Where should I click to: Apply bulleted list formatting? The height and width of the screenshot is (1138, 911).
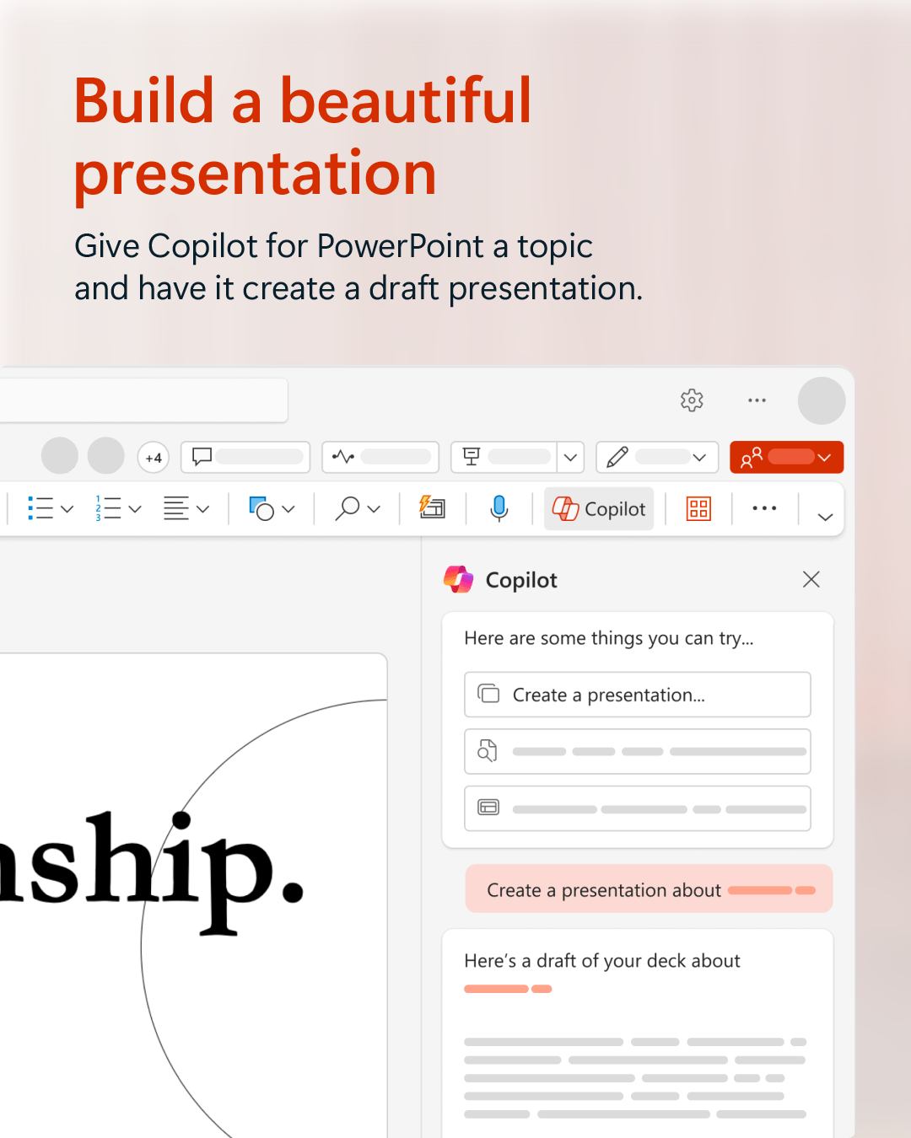(40, 508)
